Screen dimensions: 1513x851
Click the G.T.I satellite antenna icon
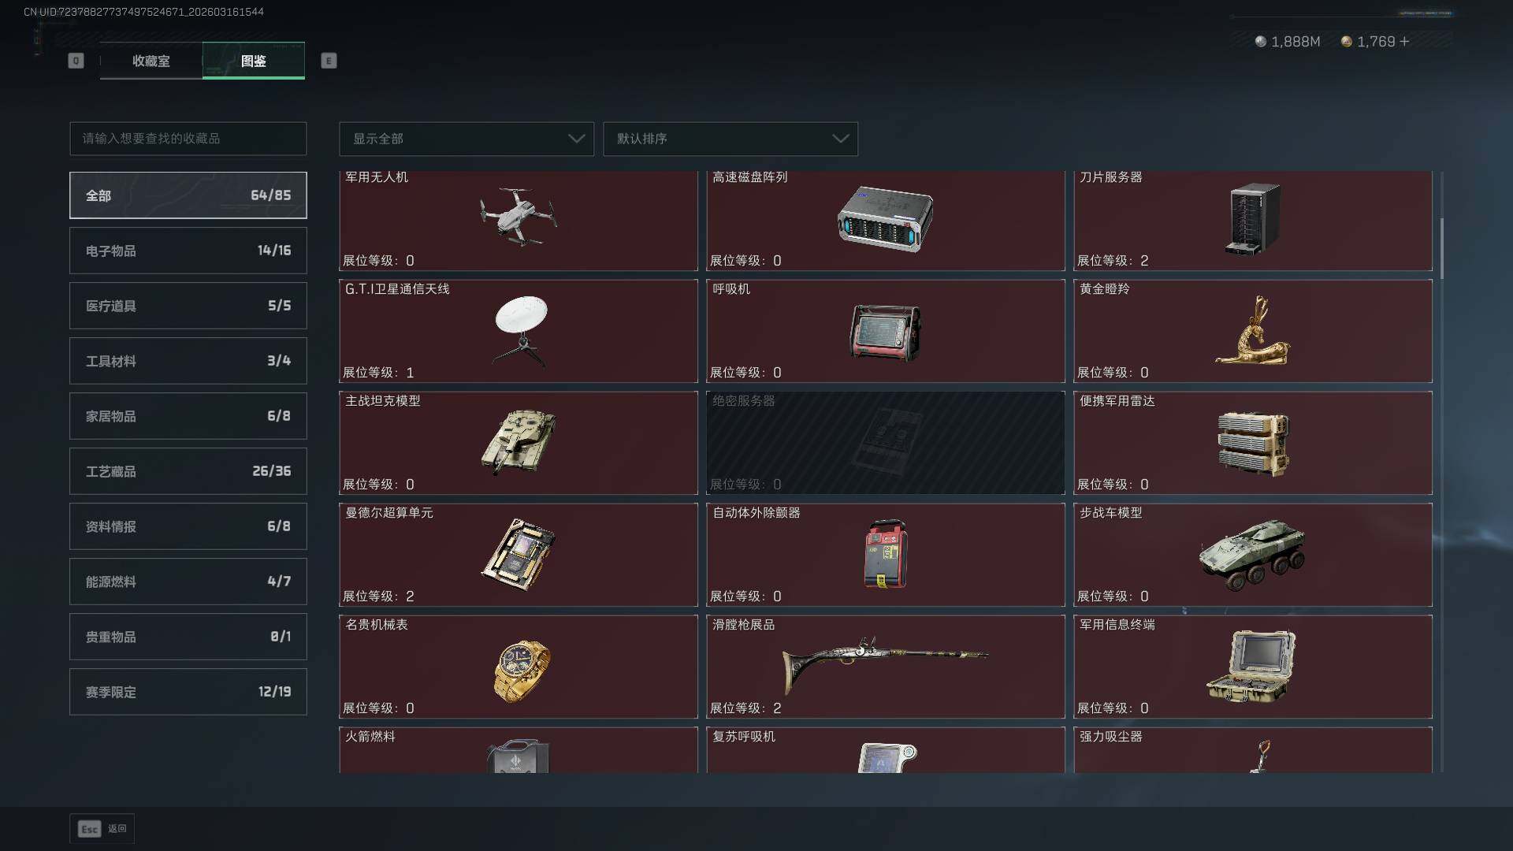click(521, 331)
